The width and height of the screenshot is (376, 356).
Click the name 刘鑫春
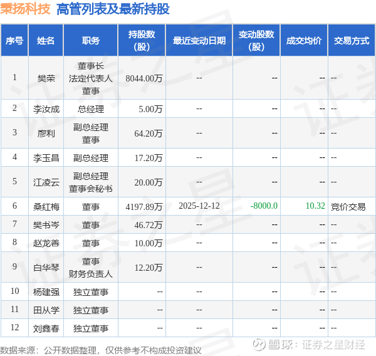pos(46,328)
